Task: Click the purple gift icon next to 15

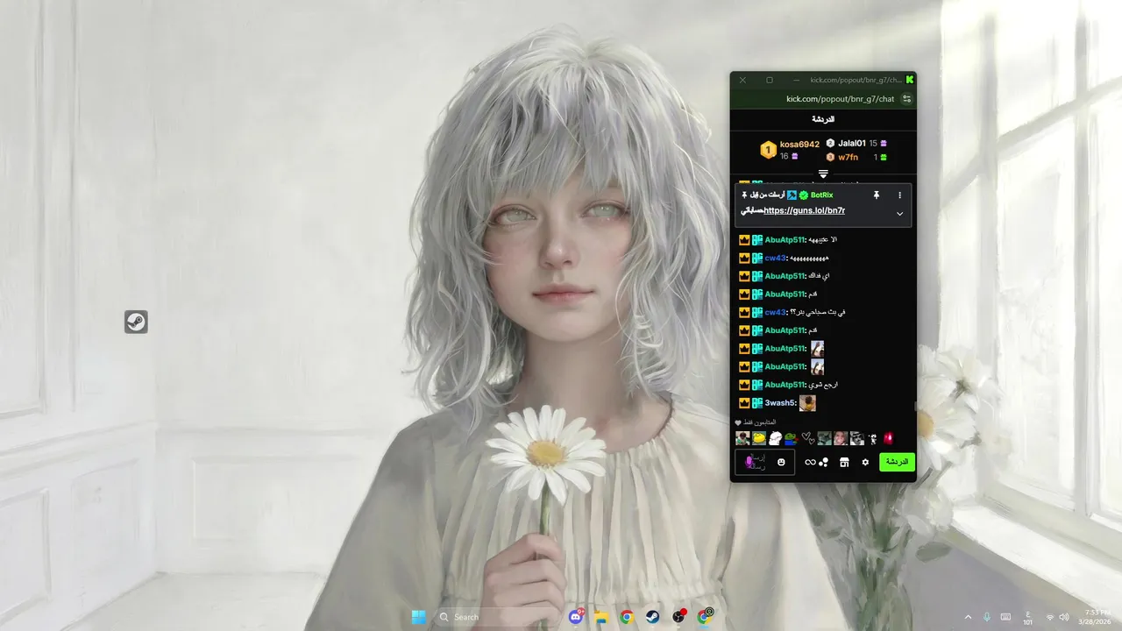Action: coord(884,143)
